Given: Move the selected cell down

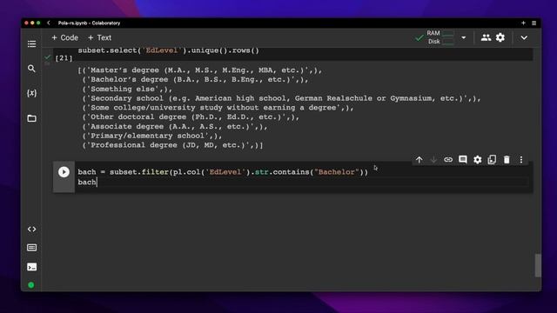Looking at the screenshot, I should tap(433, 160).
